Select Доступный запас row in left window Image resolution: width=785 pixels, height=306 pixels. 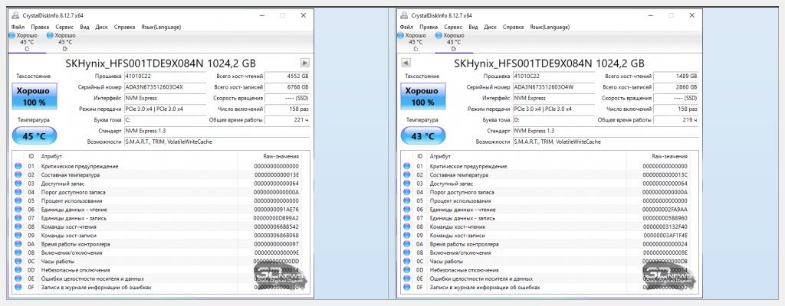click(157, 184)
